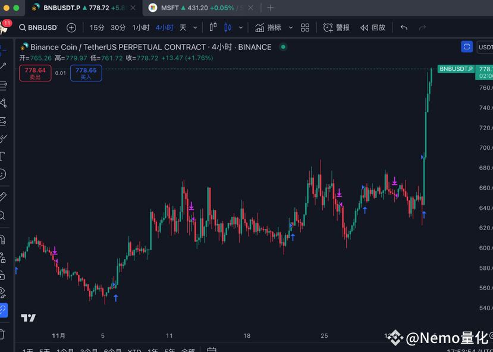
Task: Switch to the 30分 interval
Action: (118, 28)
